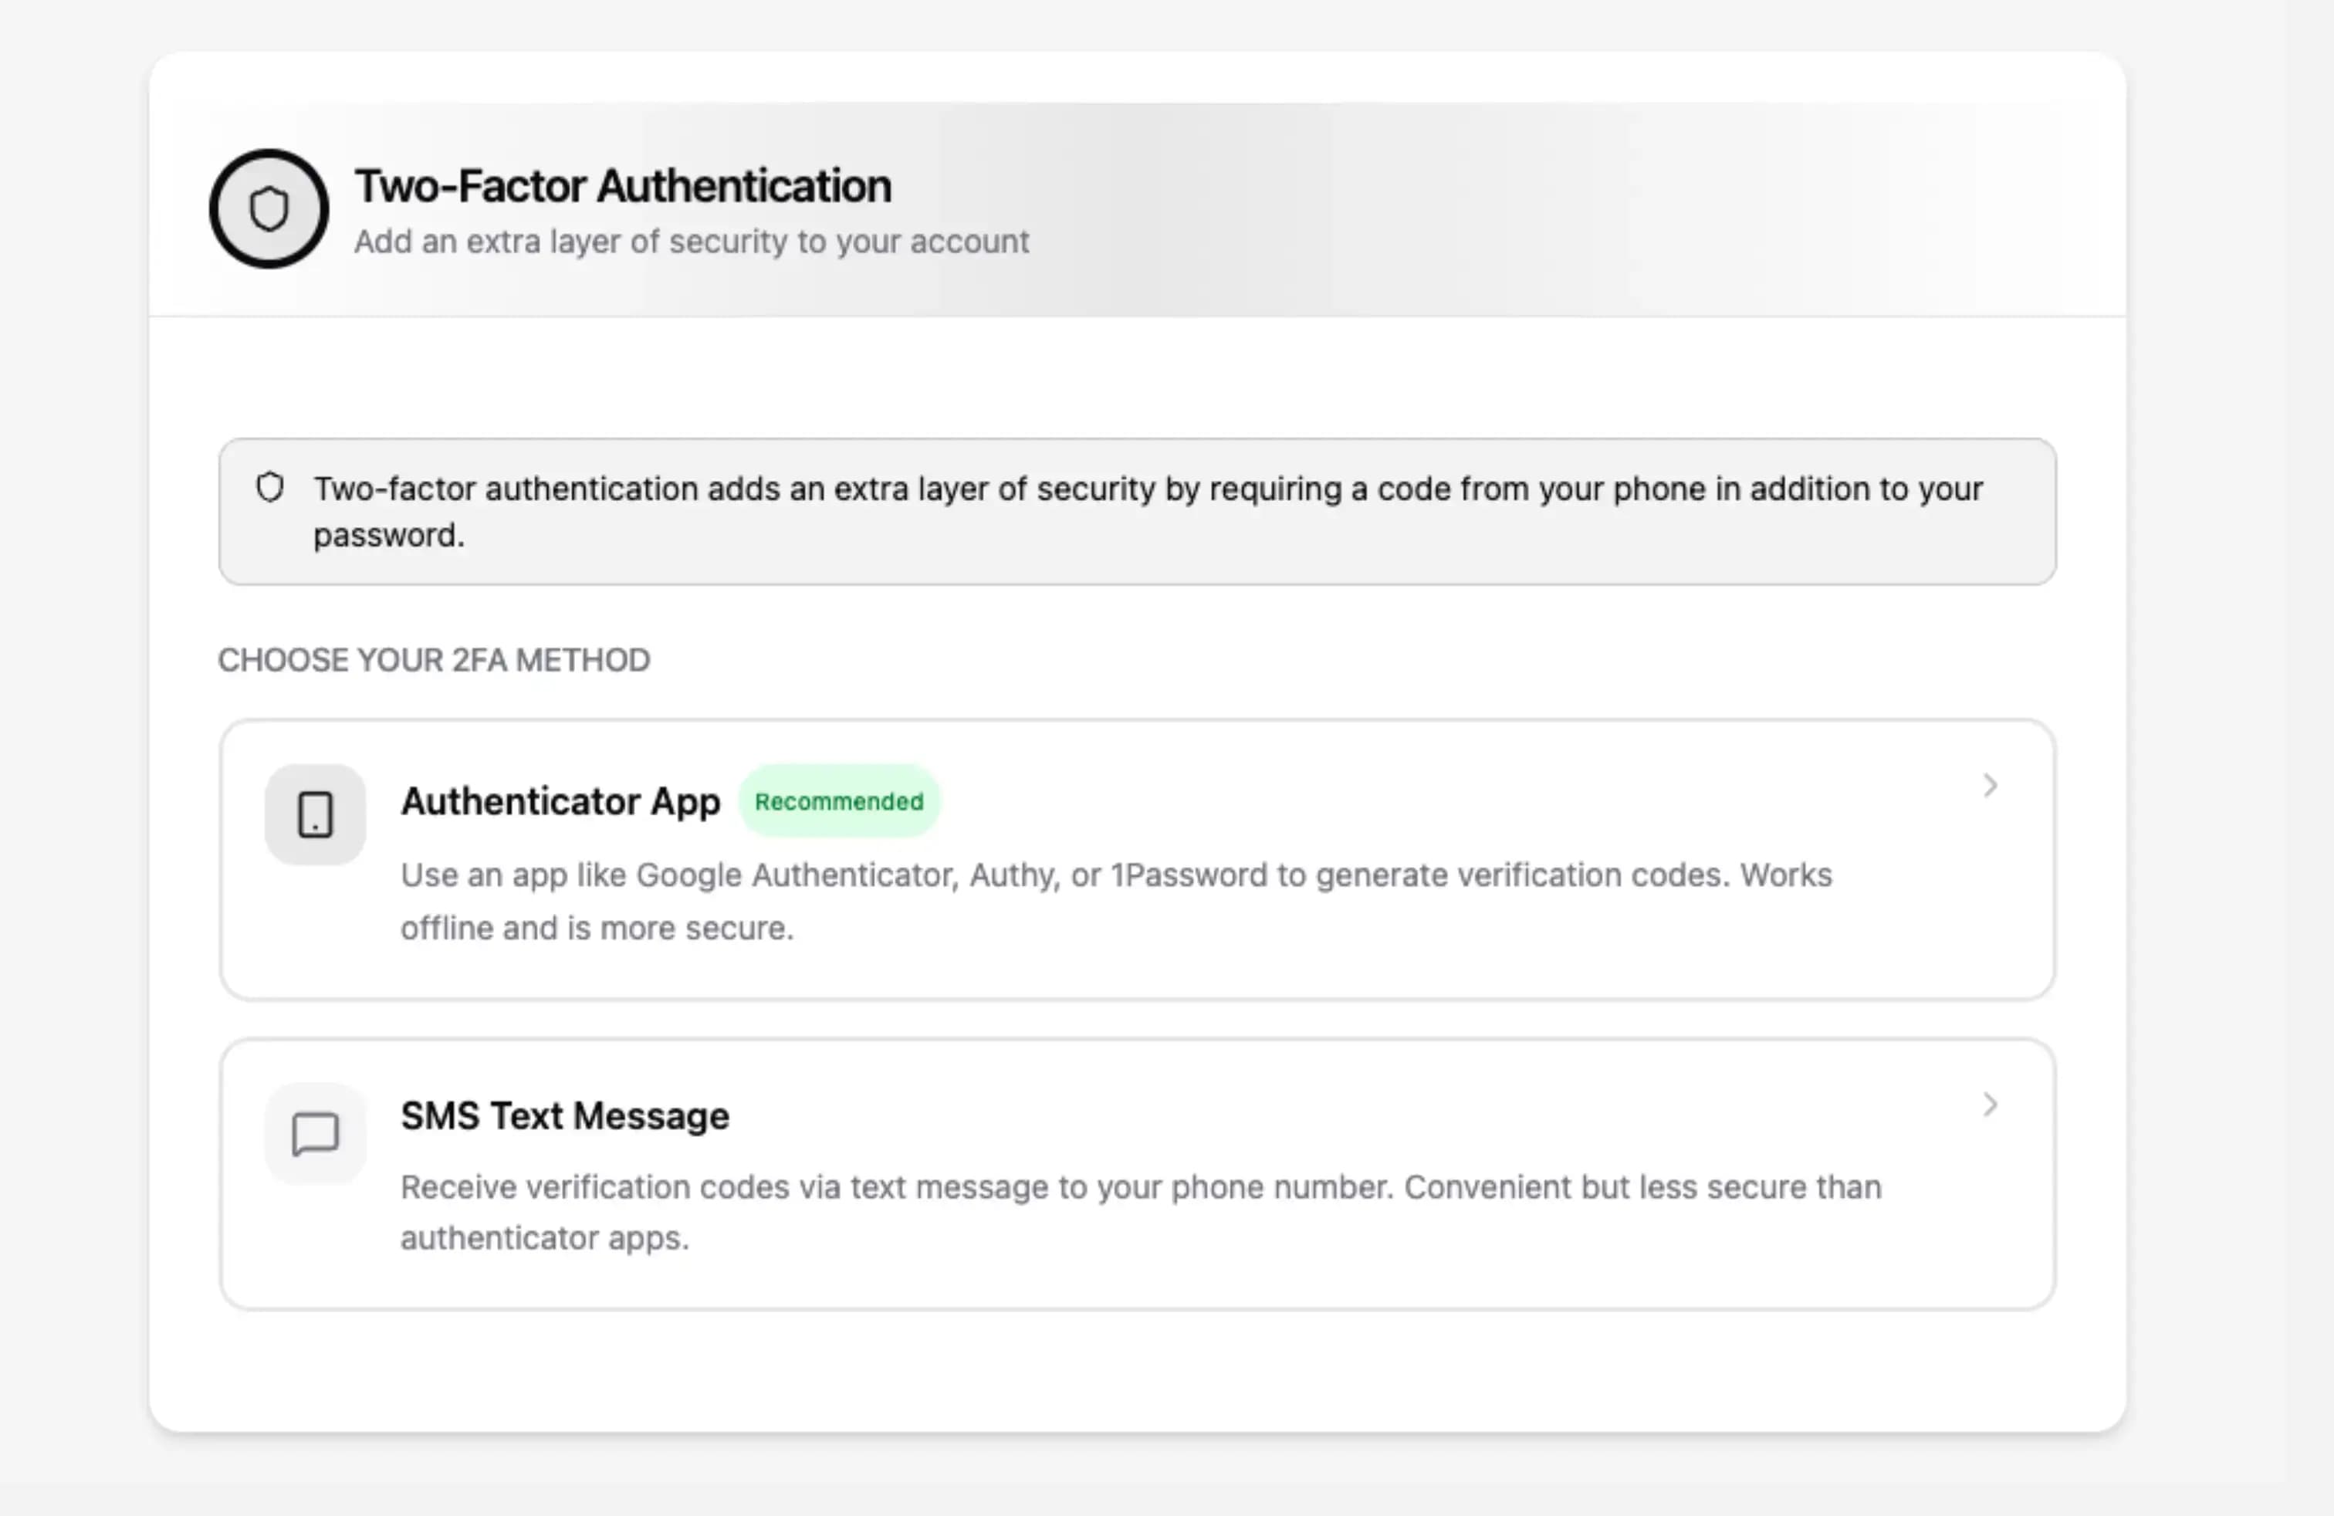The image size is (2334, 1516).
Task: Click the speech bubble icon on the SMS card
Action: [x=314, y=1132]
